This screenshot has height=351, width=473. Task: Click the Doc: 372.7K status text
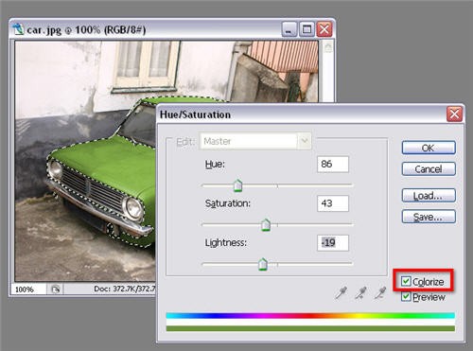point(125,289)
